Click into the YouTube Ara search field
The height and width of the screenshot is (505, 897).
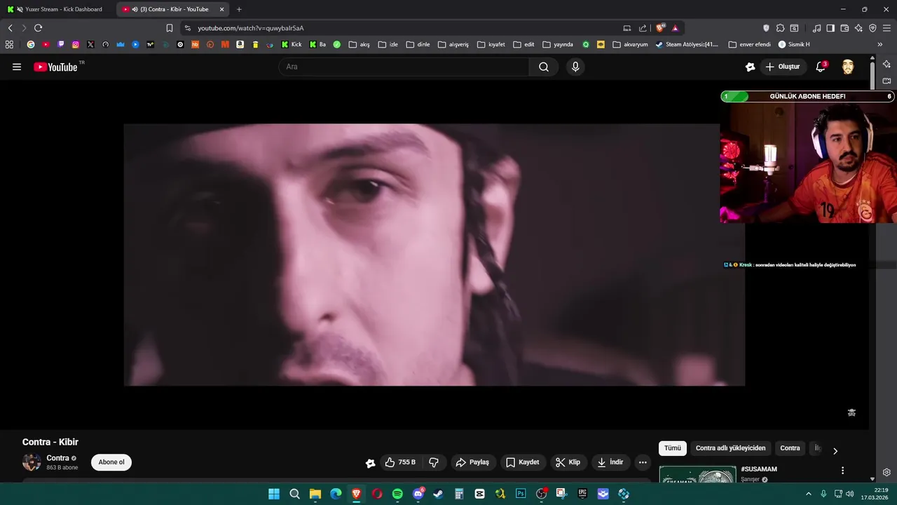pyautogui.click(x=404, y=67)
